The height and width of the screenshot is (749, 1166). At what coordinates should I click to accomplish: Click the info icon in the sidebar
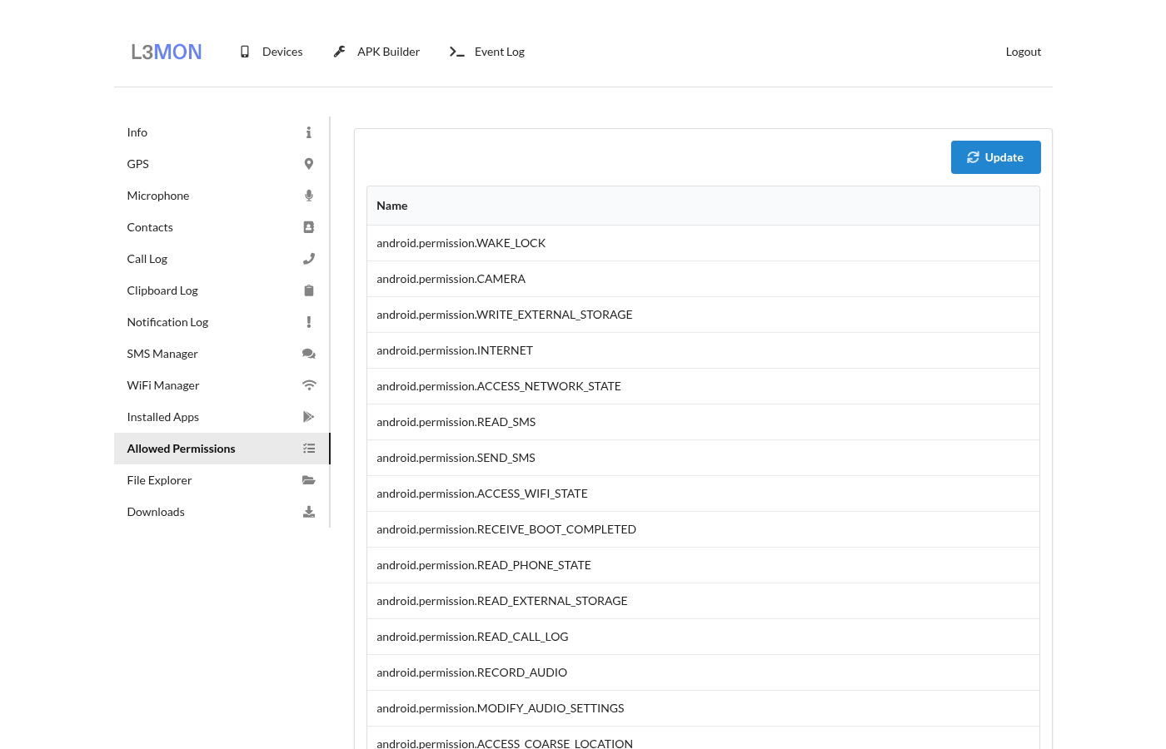(x=309, y=132)
